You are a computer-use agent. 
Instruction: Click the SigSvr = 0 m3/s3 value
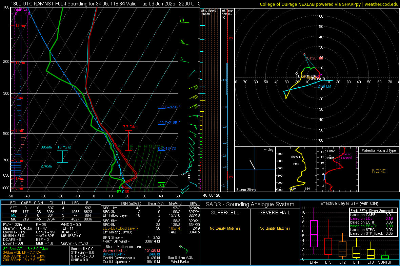coord(75,243)
